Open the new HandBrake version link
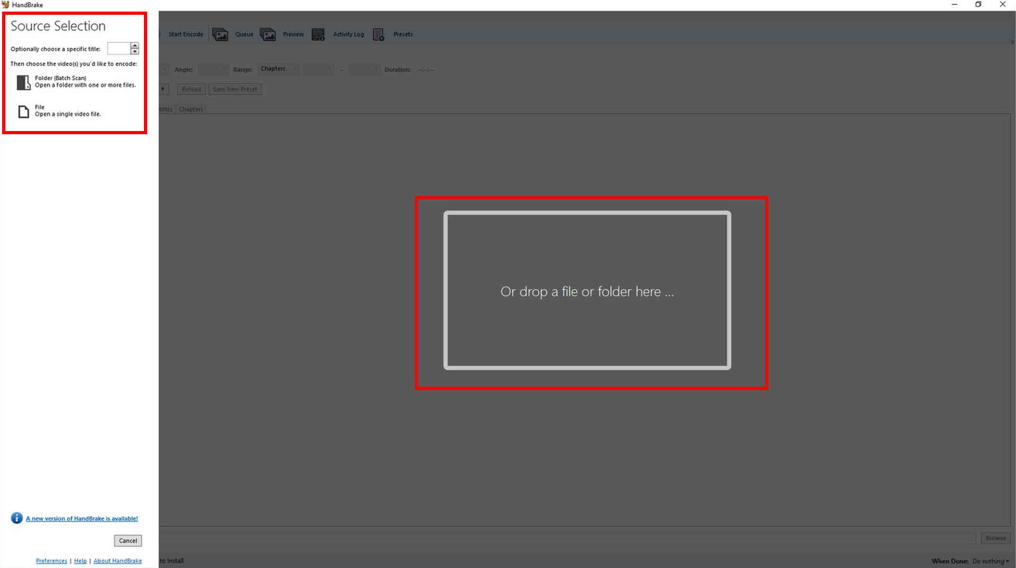Screen dimensions: 1016x568 click(x=81, y=518)
